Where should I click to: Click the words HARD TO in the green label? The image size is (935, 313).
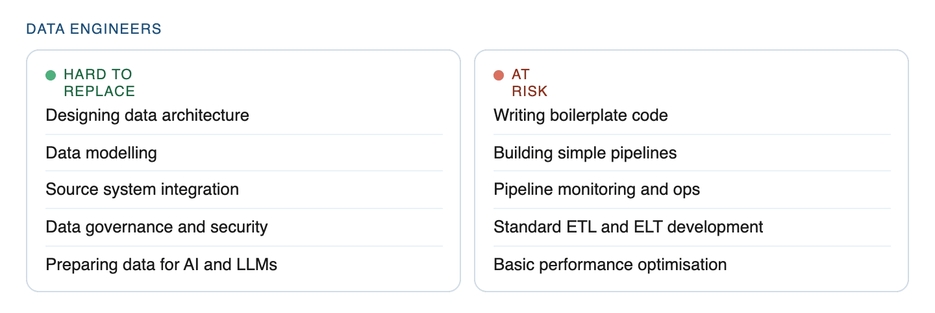point(98,75)
